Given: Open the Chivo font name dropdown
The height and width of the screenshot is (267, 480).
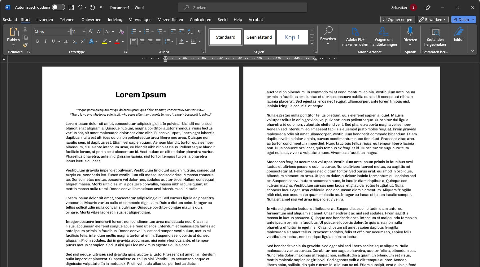Looking at the screenshot, I should click(68, 32).
